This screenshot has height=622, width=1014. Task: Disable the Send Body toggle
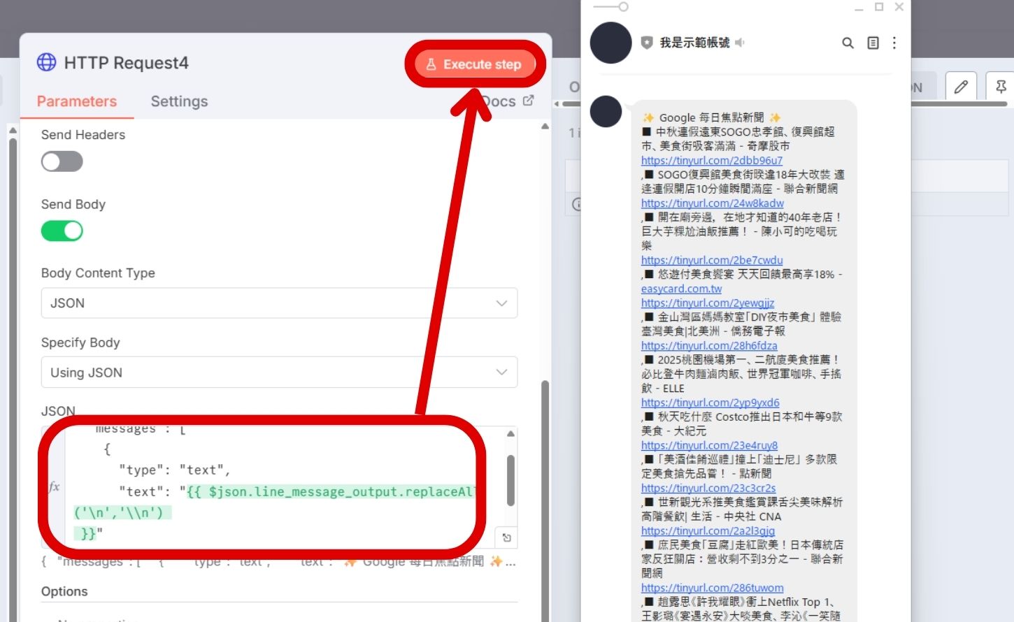click(62, 231)
